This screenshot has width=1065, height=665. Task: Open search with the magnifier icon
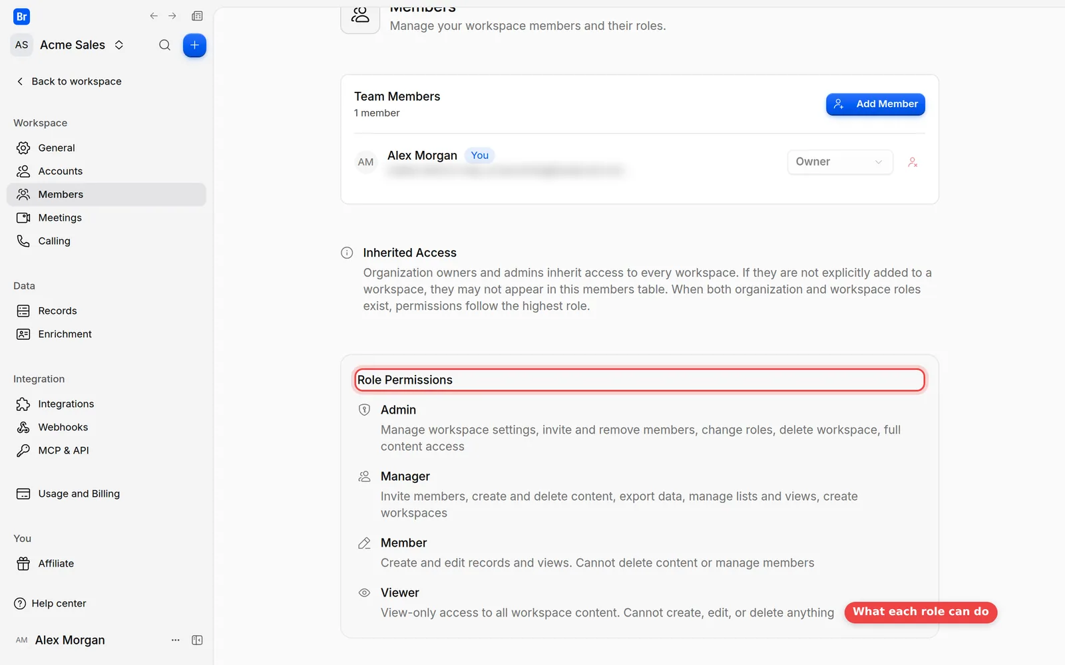click(x=164, y=45)
